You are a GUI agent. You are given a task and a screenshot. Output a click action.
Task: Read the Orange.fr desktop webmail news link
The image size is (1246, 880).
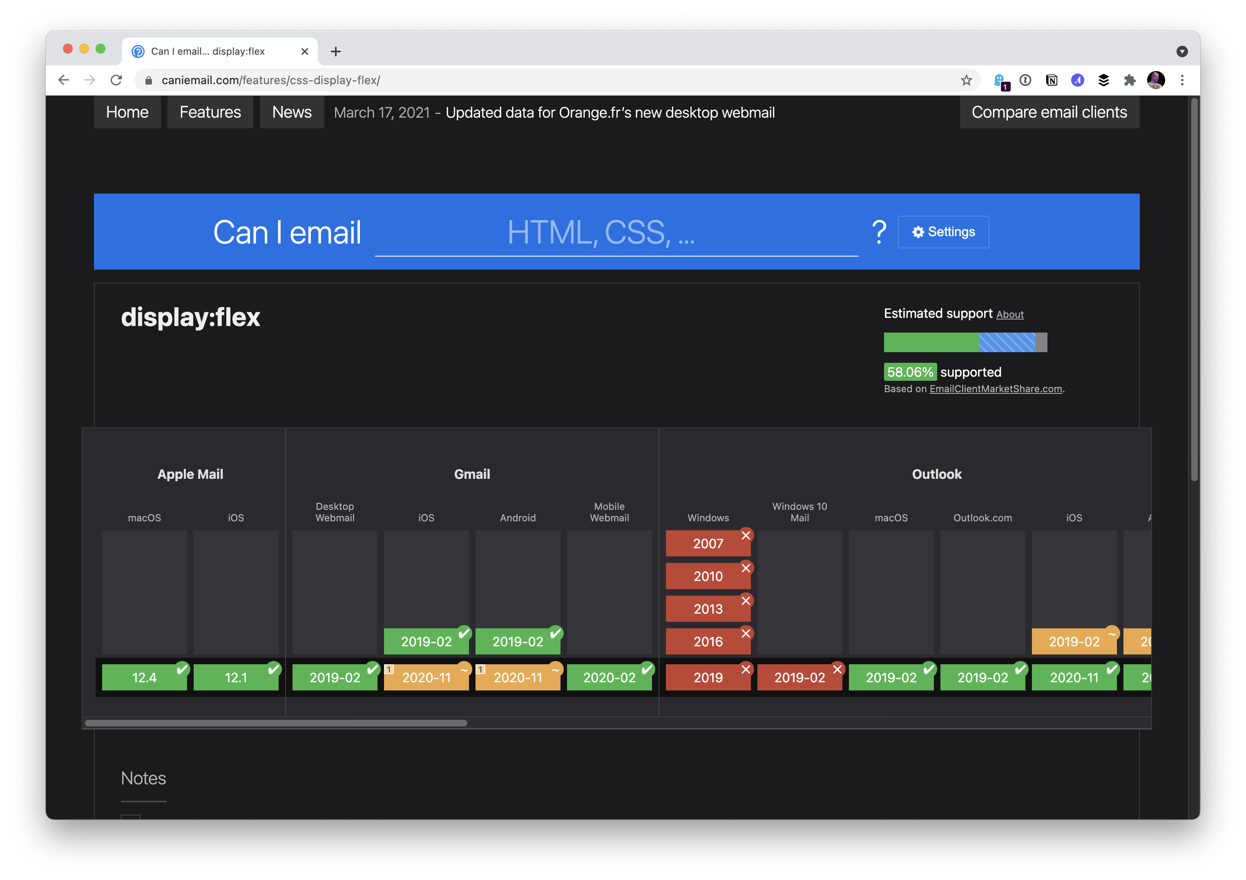[x=610, y=113]
